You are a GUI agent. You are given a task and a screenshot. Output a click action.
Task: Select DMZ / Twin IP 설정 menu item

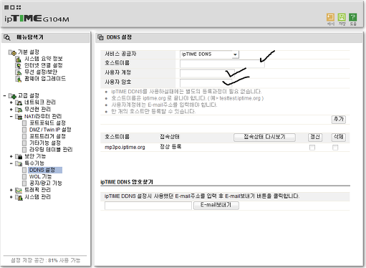tap(50, 130)
